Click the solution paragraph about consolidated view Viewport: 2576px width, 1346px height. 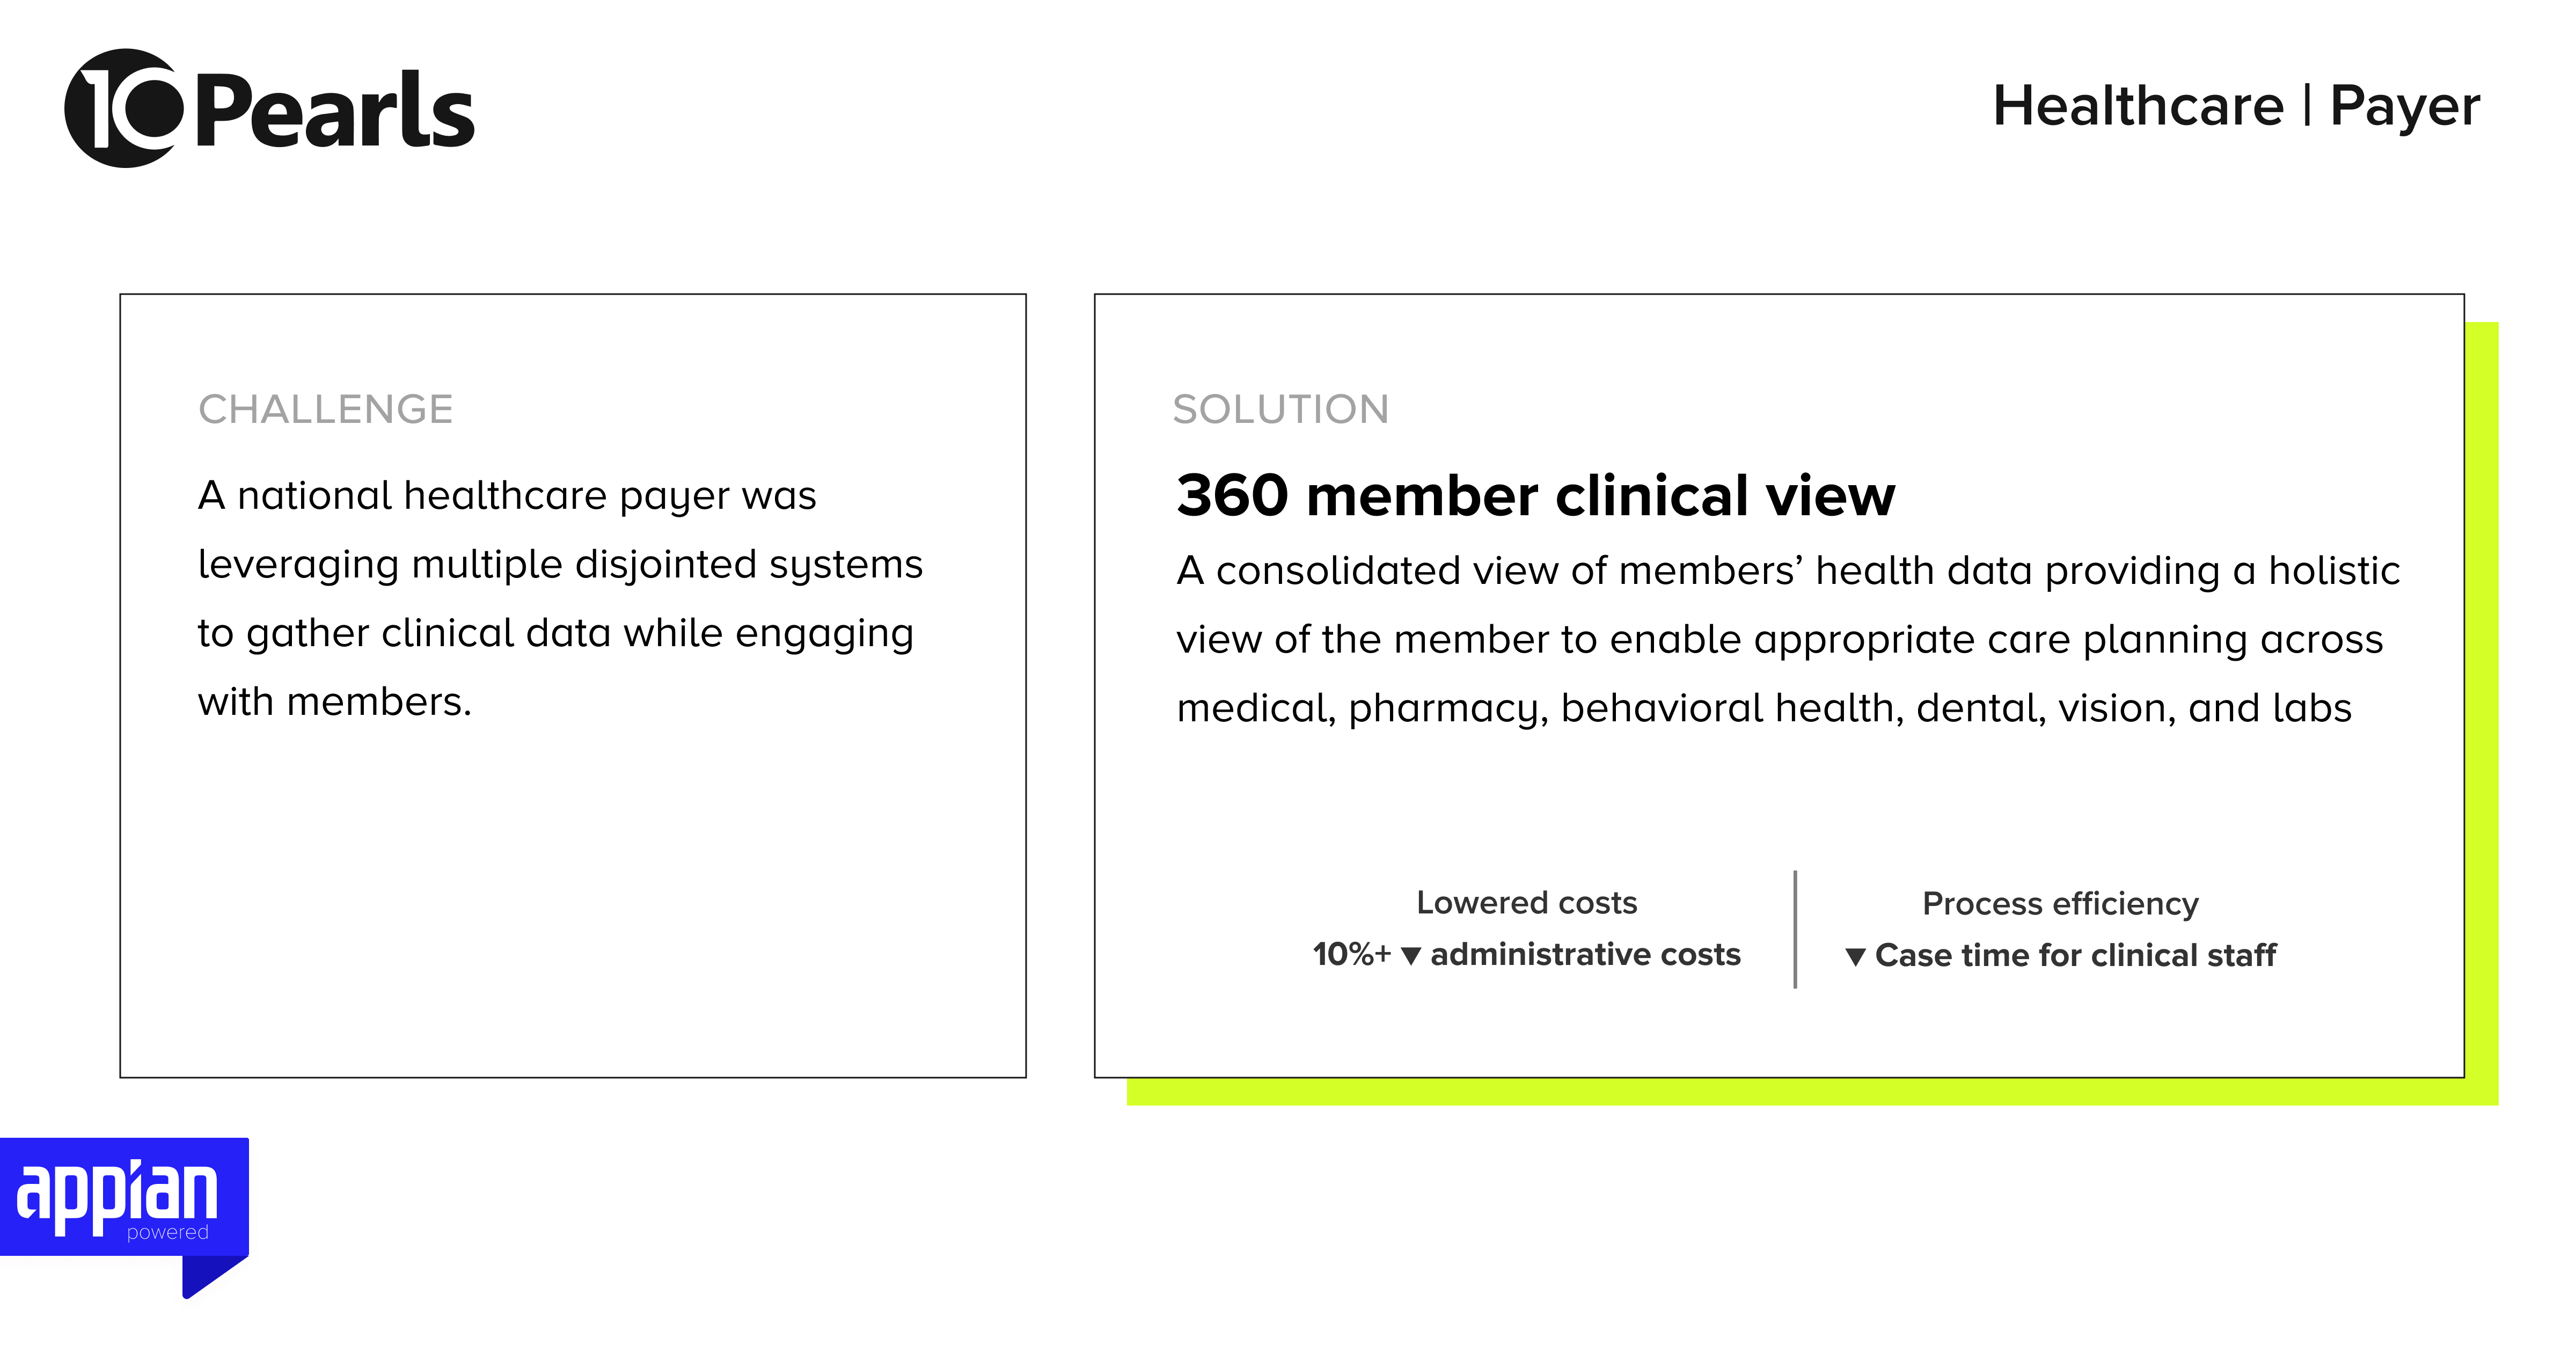pyautogui.click(x=1787, y=639)
